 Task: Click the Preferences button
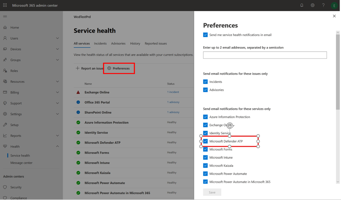pyautogui.click(x=119, y=68)
